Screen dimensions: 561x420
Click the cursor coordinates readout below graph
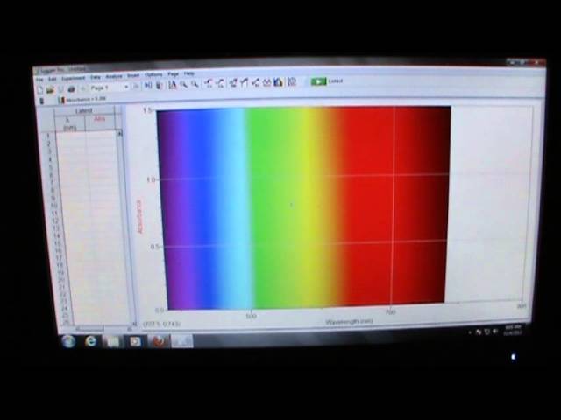pos(161,324)
